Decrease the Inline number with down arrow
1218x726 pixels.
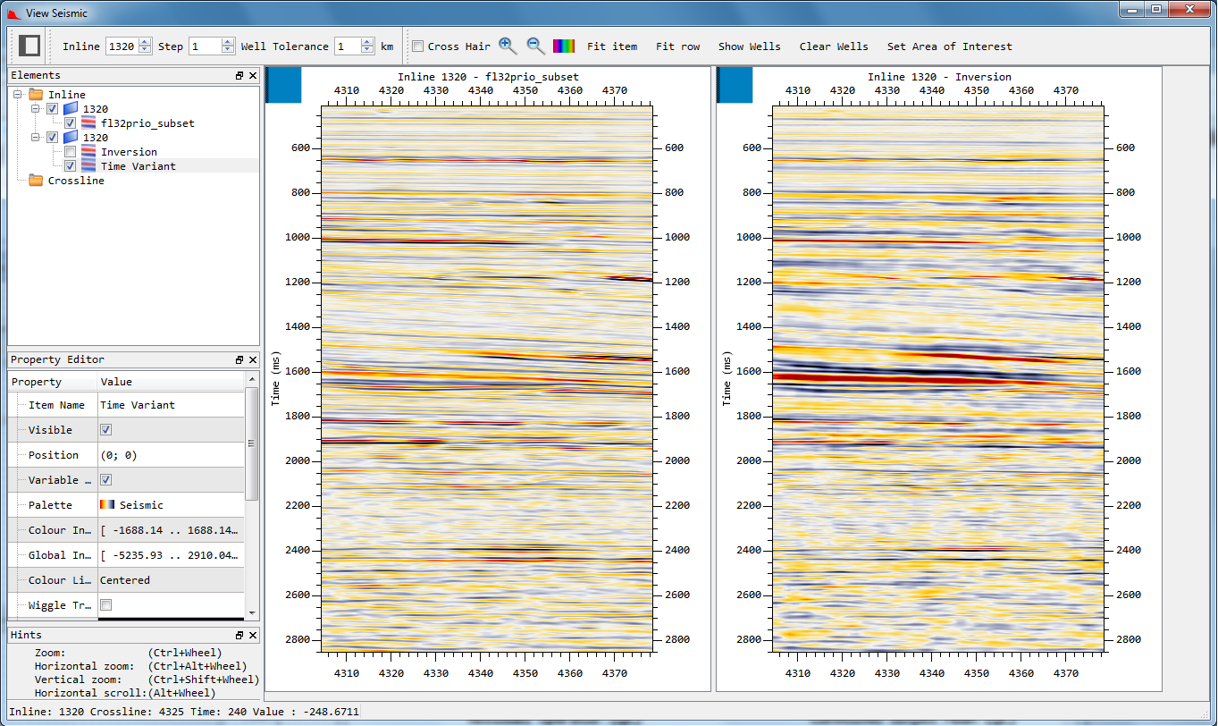point(145,51)
